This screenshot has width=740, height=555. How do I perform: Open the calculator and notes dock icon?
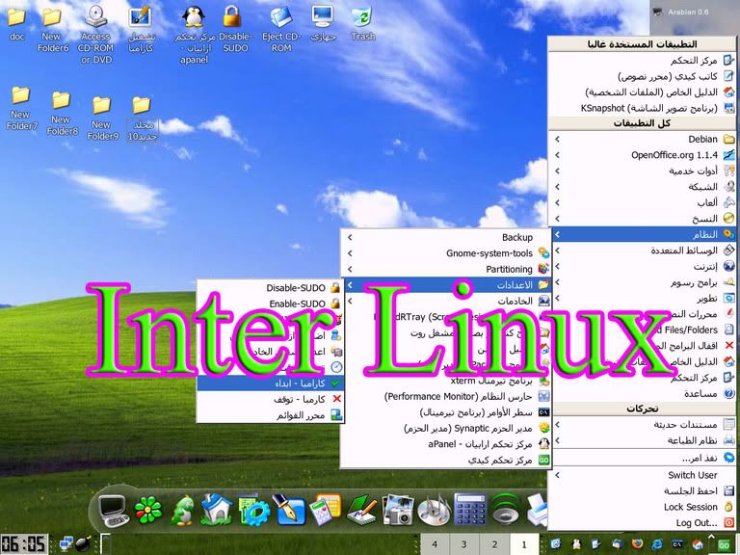325,510
